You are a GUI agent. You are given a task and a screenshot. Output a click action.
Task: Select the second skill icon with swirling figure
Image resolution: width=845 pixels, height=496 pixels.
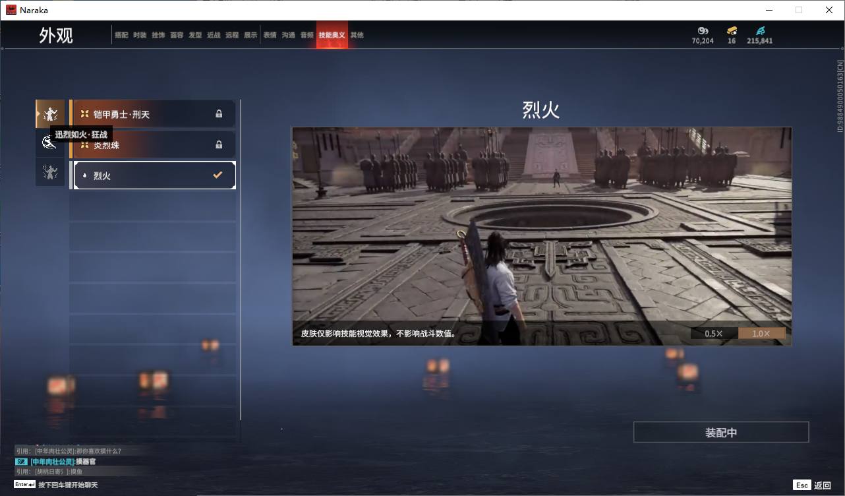pos(50,142)
